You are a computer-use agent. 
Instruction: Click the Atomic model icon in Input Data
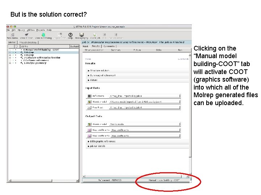coord(90,102)
